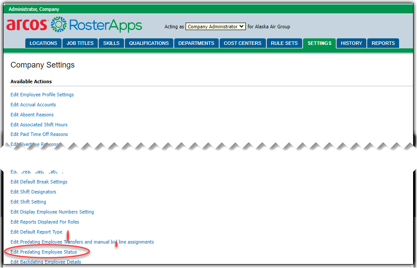Image resolution: width=417 pixels, height=268 pixels.
Task: Open Edit Default Report Type
Action: (x=36, y=232)
